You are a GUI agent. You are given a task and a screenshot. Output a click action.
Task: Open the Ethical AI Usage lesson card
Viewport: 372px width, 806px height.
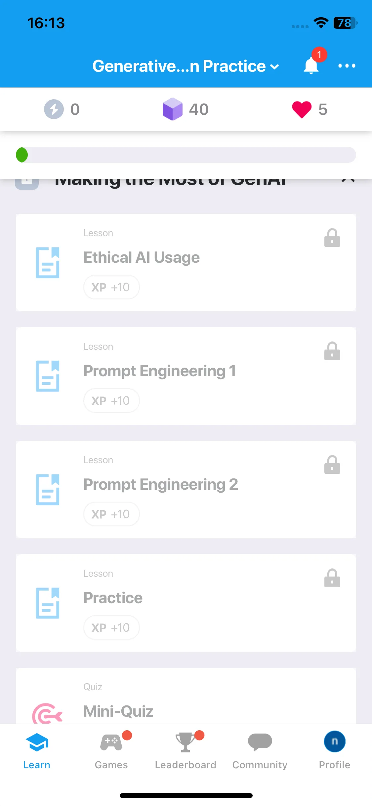186,262
